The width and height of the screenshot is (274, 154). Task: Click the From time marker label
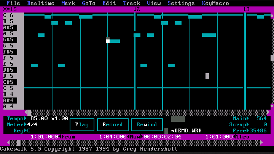(x=68, y=137)
